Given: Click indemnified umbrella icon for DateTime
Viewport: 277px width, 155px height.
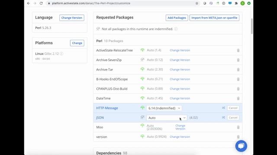Looking at the screenshot, I should (142, 98).
